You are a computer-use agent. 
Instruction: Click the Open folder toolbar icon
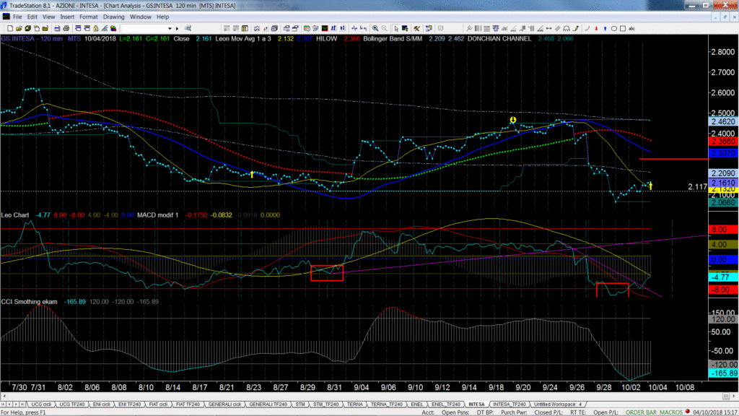(19, 28)
